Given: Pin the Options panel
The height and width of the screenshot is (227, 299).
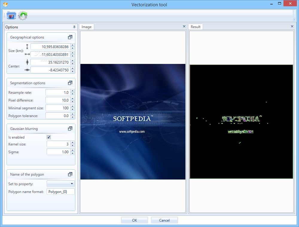Looking at the screenshot, I should pyautogui.click(x=74, y=27).
